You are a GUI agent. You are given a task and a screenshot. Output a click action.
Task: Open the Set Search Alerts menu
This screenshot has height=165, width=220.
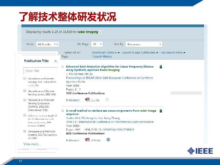pyautogui.click(x=173, y=53)
